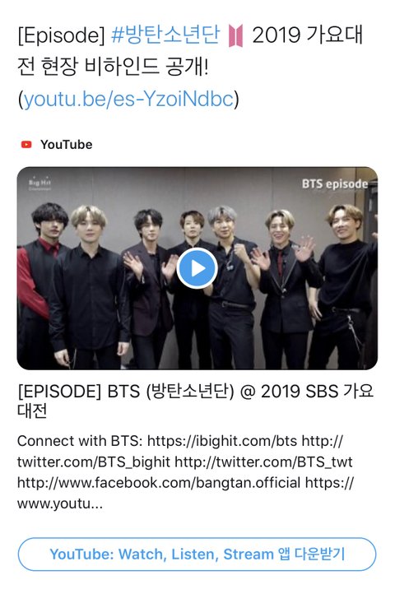Click the '대전' second line of card title

tap(32, 411)
